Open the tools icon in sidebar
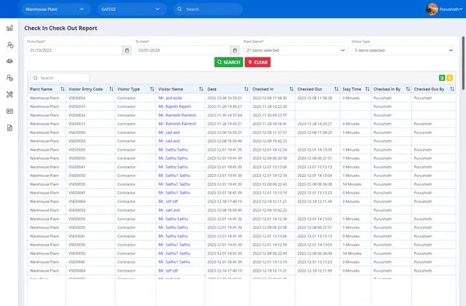466x306 pixels. (x=10, y=94)
